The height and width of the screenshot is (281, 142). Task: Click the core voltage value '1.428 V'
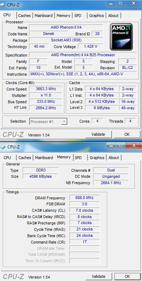[91, 46]
